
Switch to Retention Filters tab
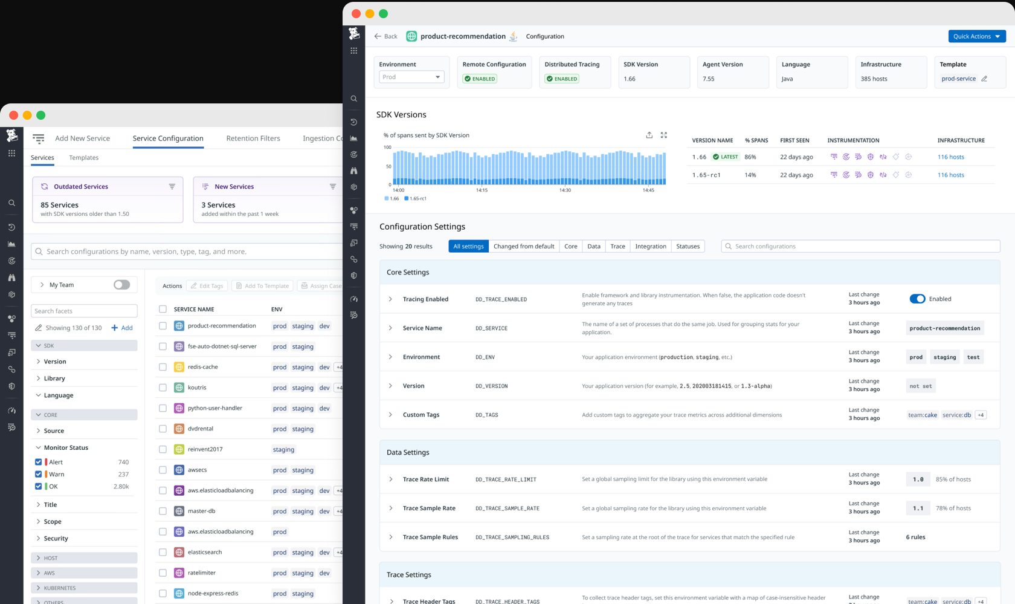click(253, 138)
